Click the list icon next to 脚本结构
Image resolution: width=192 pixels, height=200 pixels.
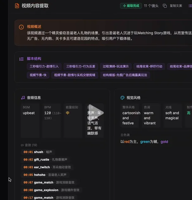[21, 59]
